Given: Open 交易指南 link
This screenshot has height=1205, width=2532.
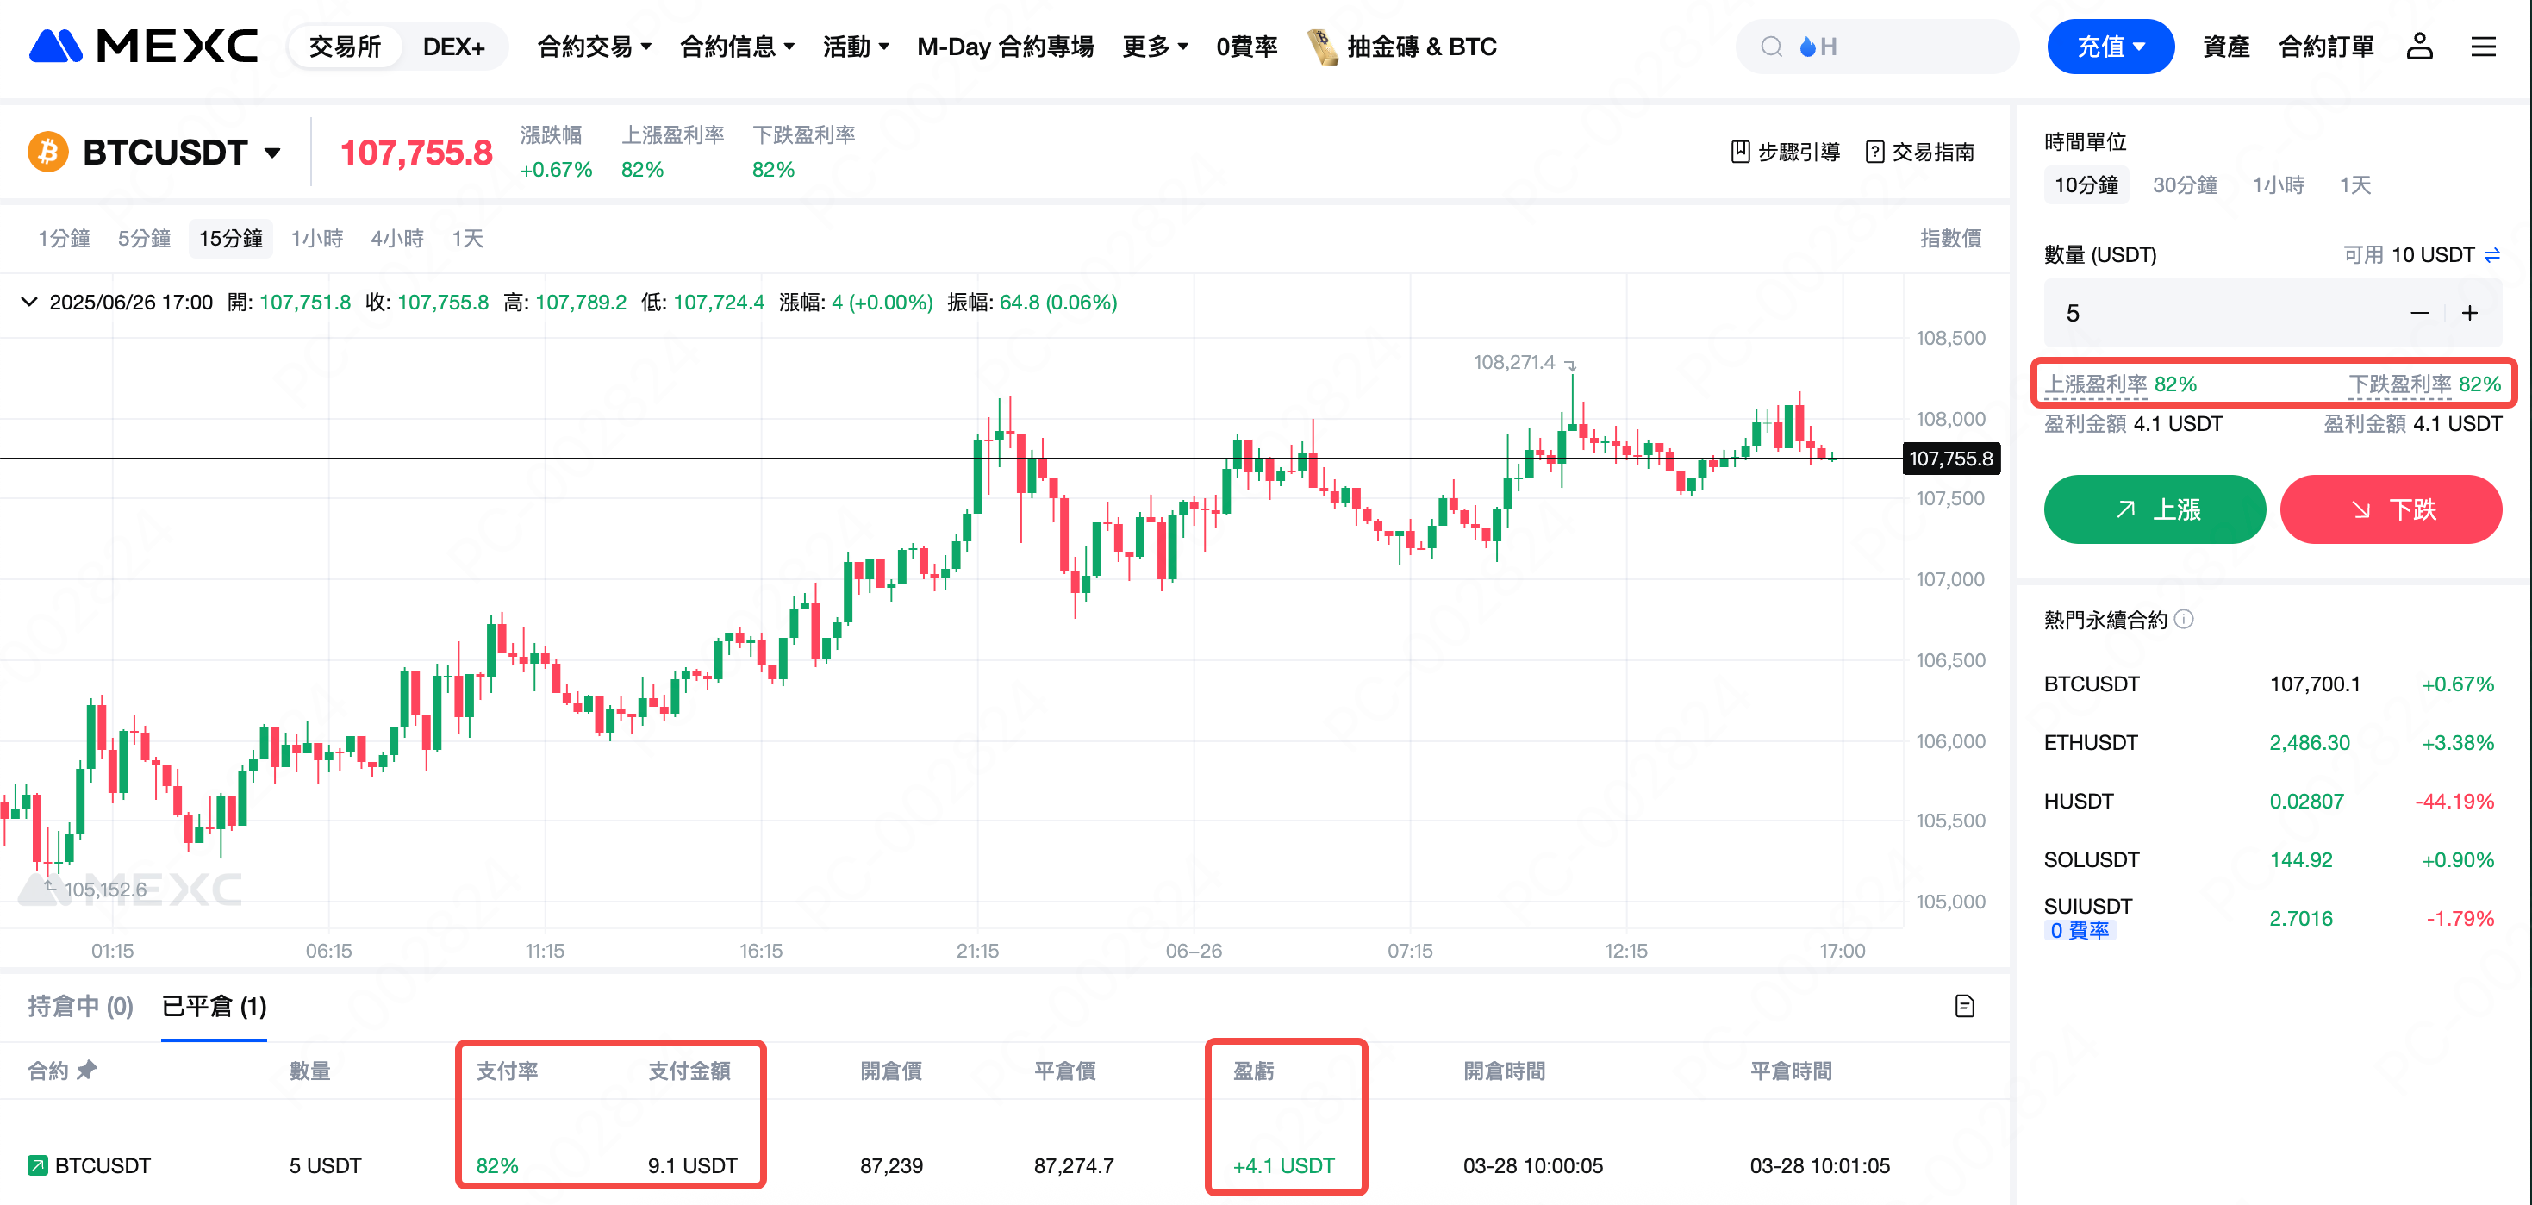Looking at the screenshot, I should click(x=1919, y=152).
